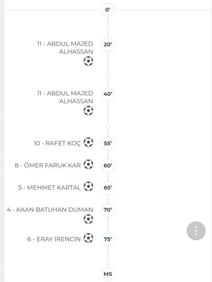Open player 4 - Kaan Batuhan Duman
212x282 pixels.
coord(50,210)
